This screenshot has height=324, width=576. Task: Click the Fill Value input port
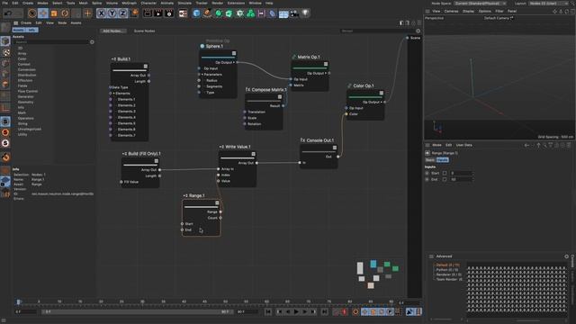[121, 182]
